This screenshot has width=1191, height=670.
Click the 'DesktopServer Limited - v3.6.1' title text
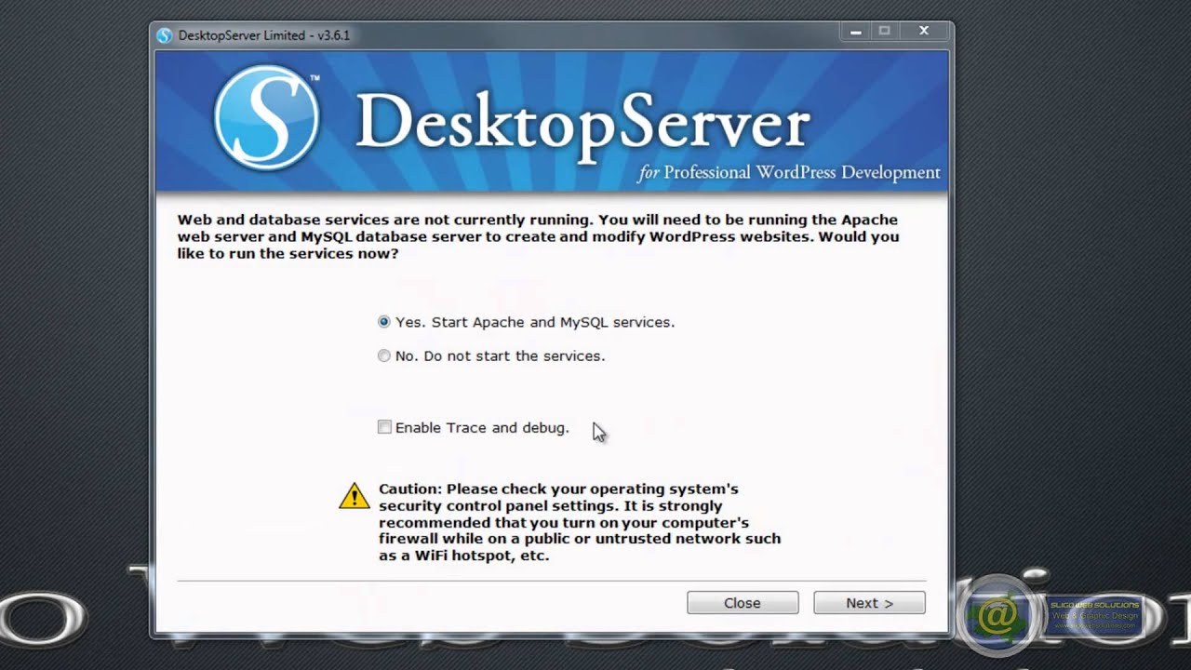tap(264, 35)
